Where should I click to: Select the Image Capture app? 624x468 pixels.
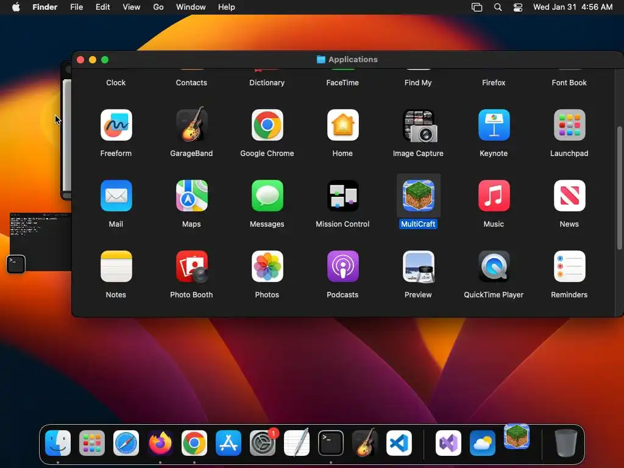418,126
